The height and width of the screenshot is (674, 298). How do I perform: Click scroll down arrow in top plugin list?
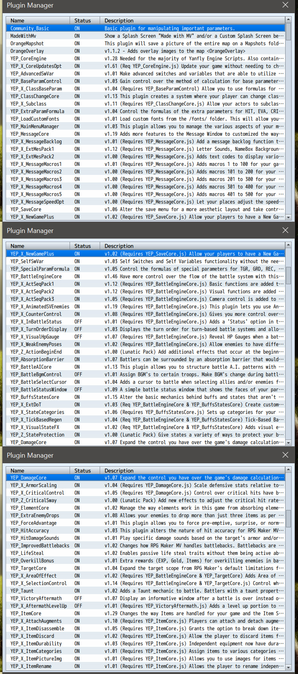click(x=288, y=218)
